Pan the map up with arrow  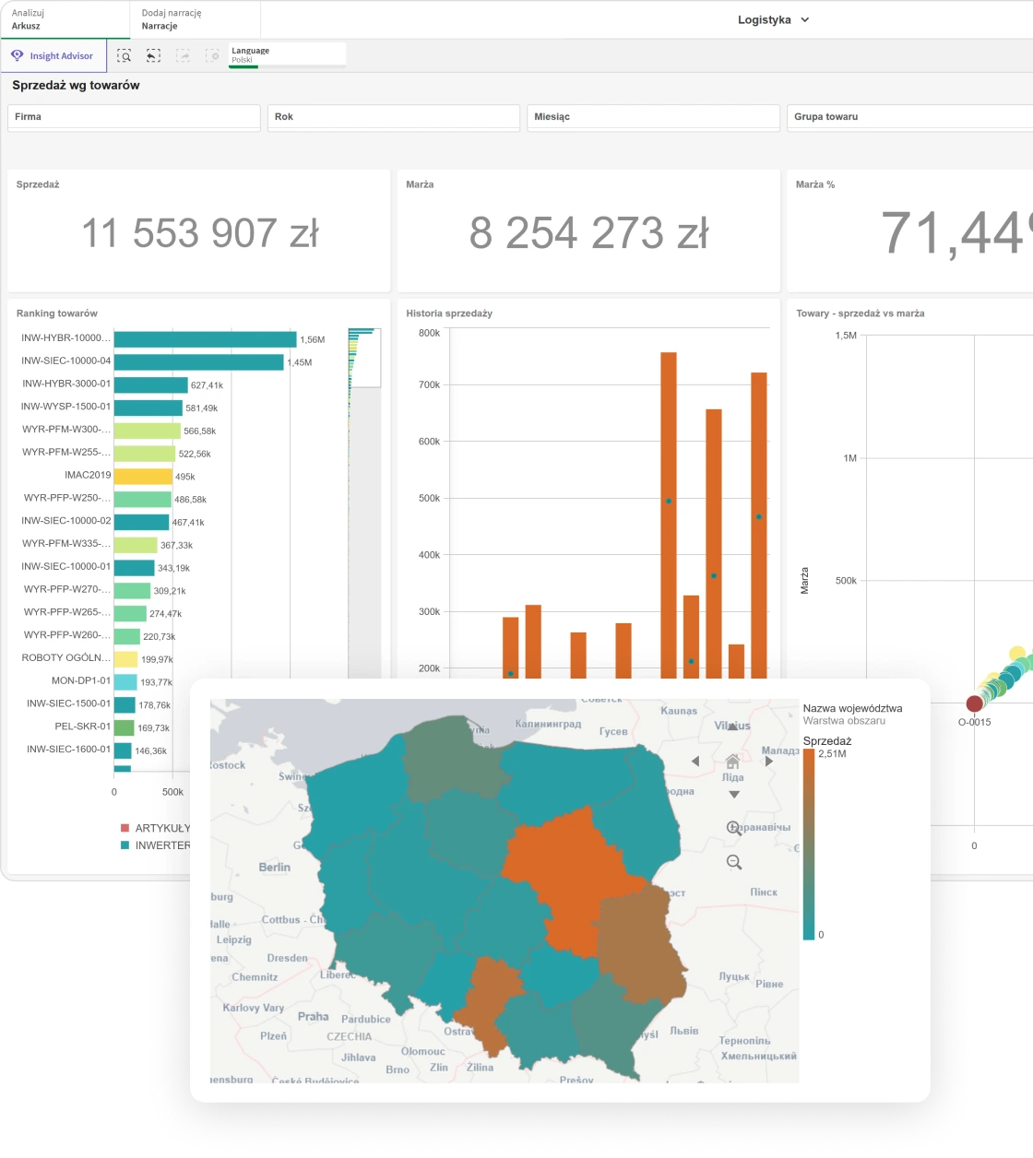point(732,727)
